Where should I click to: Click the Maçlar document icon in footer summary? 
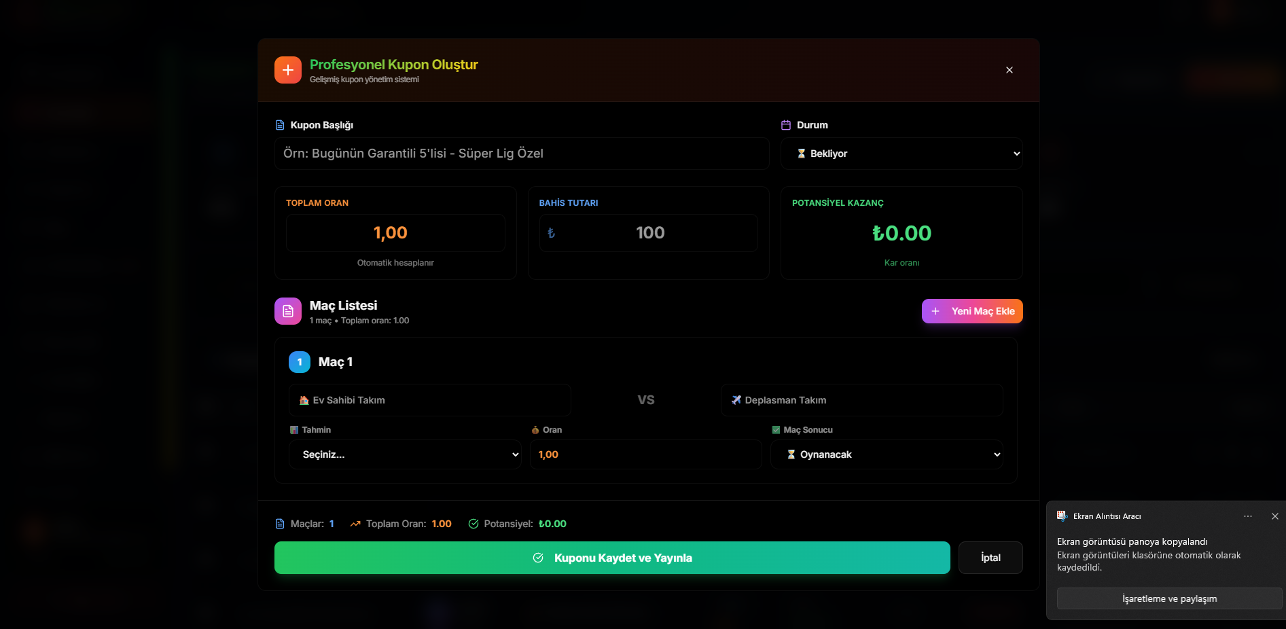point(279,524)
